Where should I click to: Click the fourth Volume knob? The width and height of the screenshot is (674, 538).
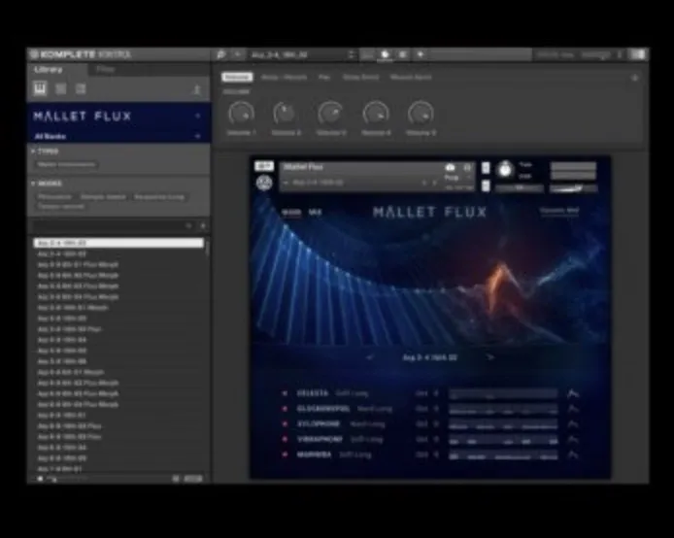tap(376, 114)
